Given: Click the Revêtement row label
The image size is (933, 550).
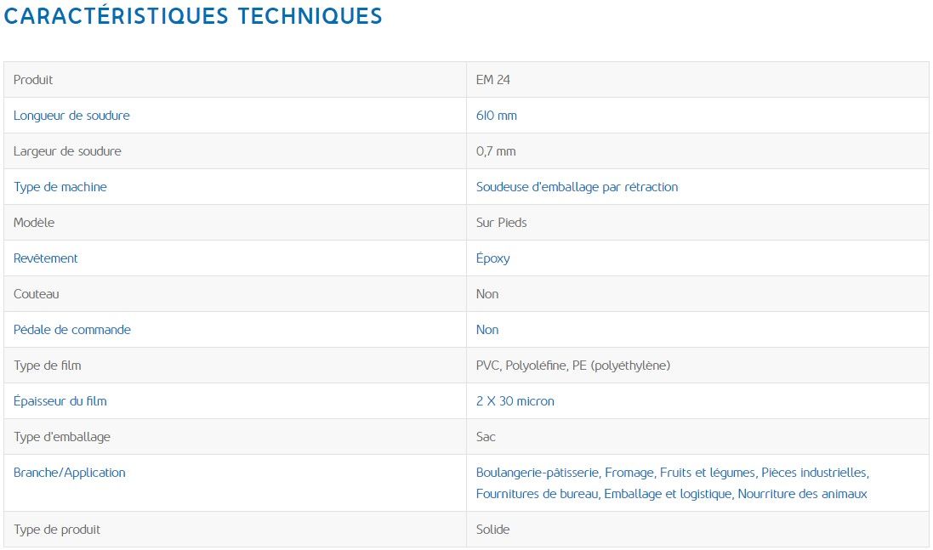Looking at the screenshot, I should (46, 258).
